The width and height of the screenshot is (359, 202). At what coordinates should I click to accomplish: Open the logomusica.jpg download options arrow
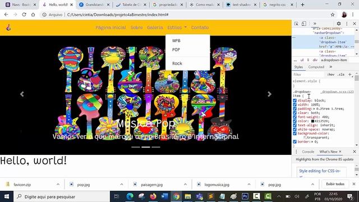(x=249, y=185)
